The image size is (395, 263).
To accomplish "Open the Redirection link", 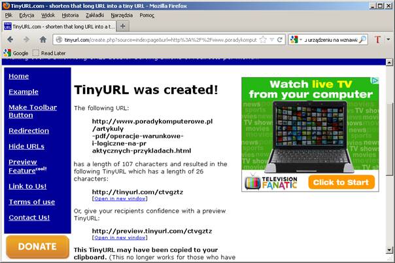I will pyautogui.click(x=29, y=131).
